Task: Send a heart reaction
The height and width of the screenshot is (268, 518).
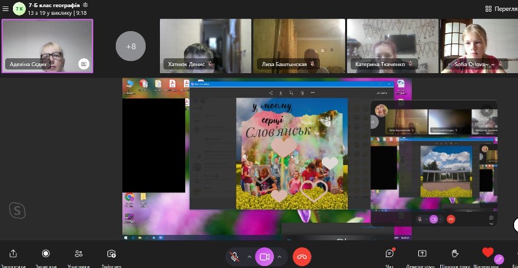Action: point(488,253)
